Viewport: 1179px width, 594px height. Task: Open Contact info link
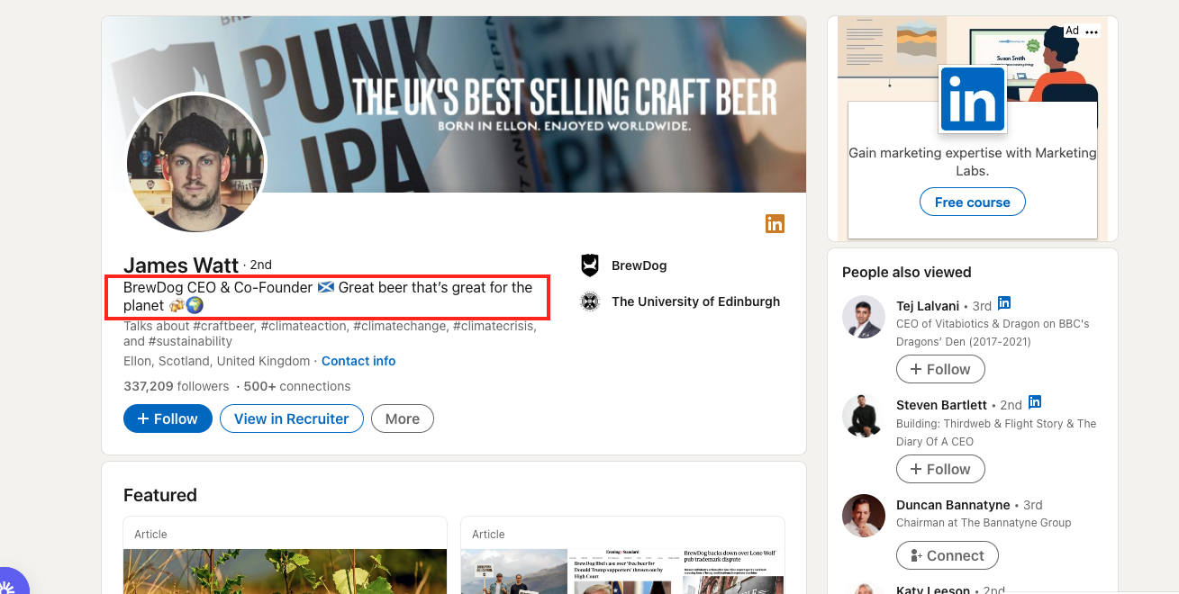coord(358,361)
